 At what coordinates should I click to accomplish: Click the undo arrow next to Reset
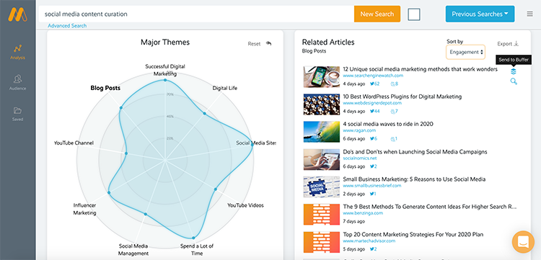(269, 43)
